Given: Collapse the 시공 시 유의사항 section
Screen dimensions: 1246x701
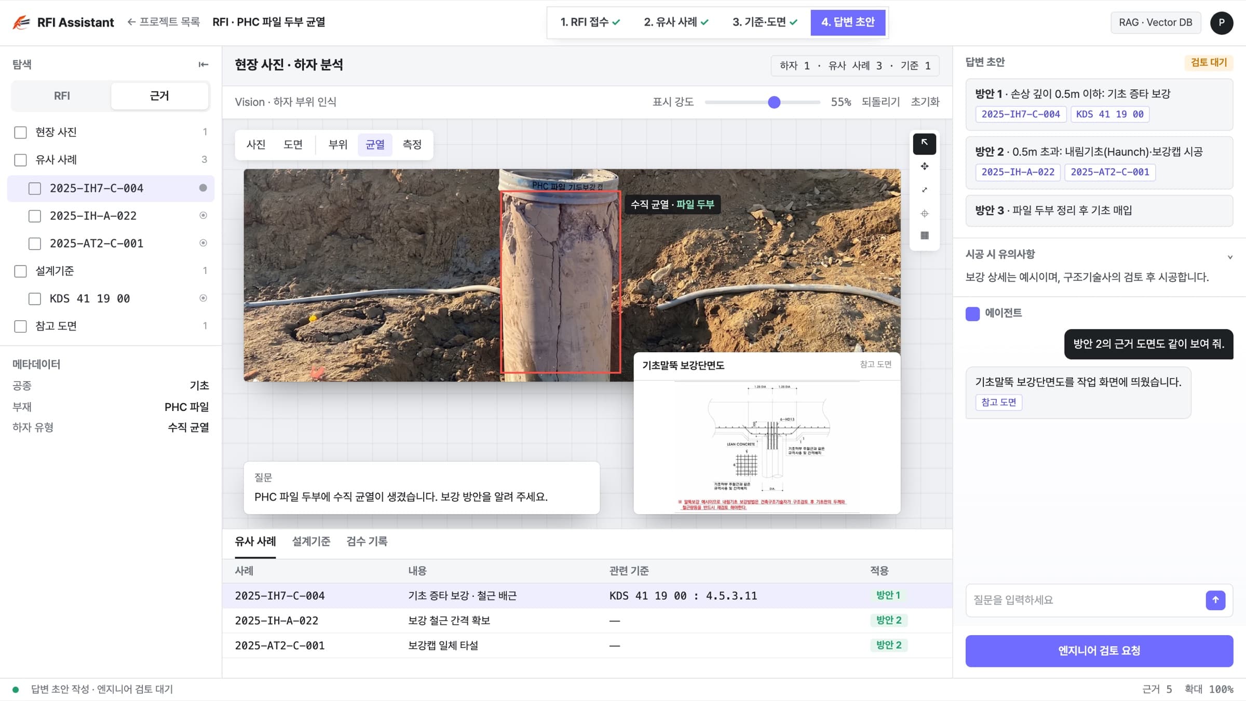Looking at the screenshot, I should (x=1229, y=257).
